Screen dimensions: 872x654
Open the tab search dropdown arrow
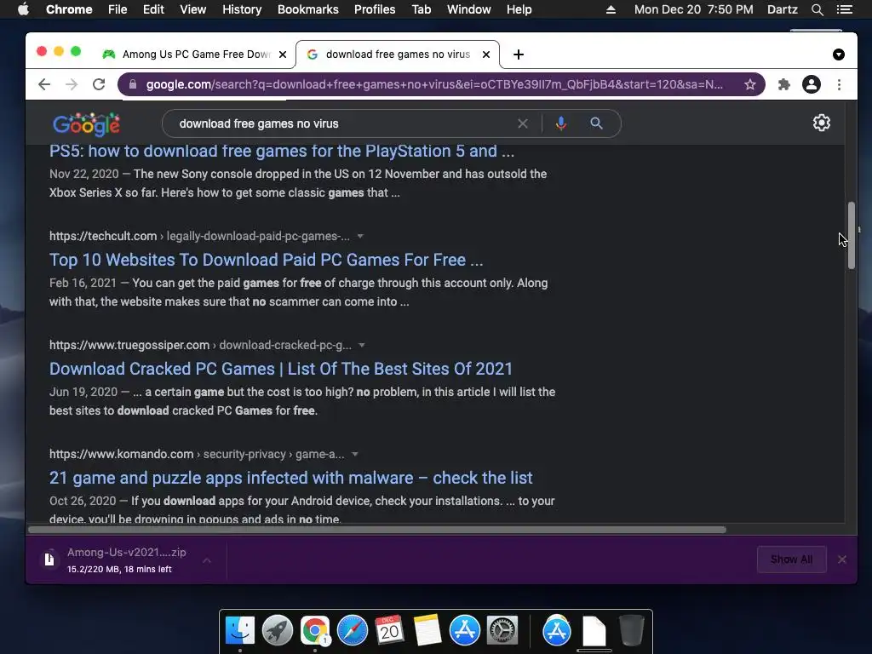pyautogui.click(x=839, y=54)
